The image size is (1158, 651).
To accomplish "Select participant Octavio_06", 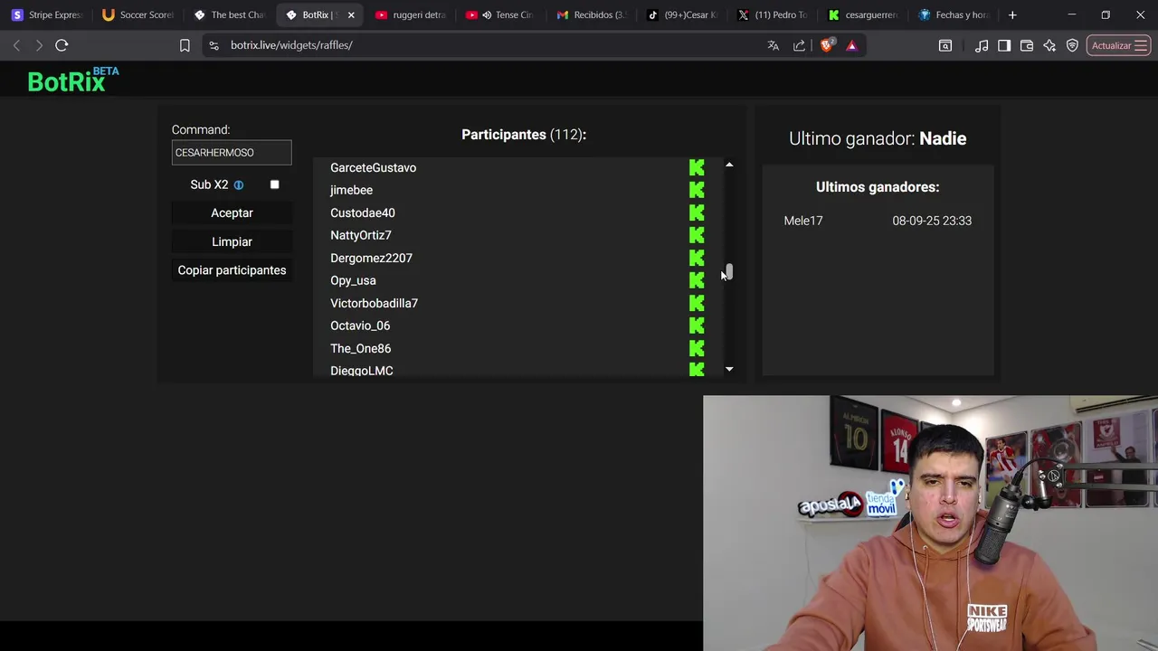I will [x=360, y=325].
